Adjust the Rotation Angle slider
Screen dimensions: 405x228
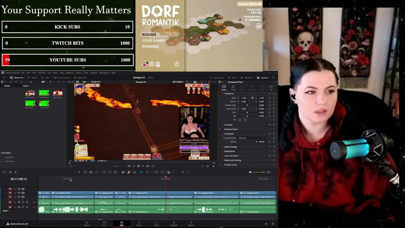pyautogui.click(x=247, y=105)
